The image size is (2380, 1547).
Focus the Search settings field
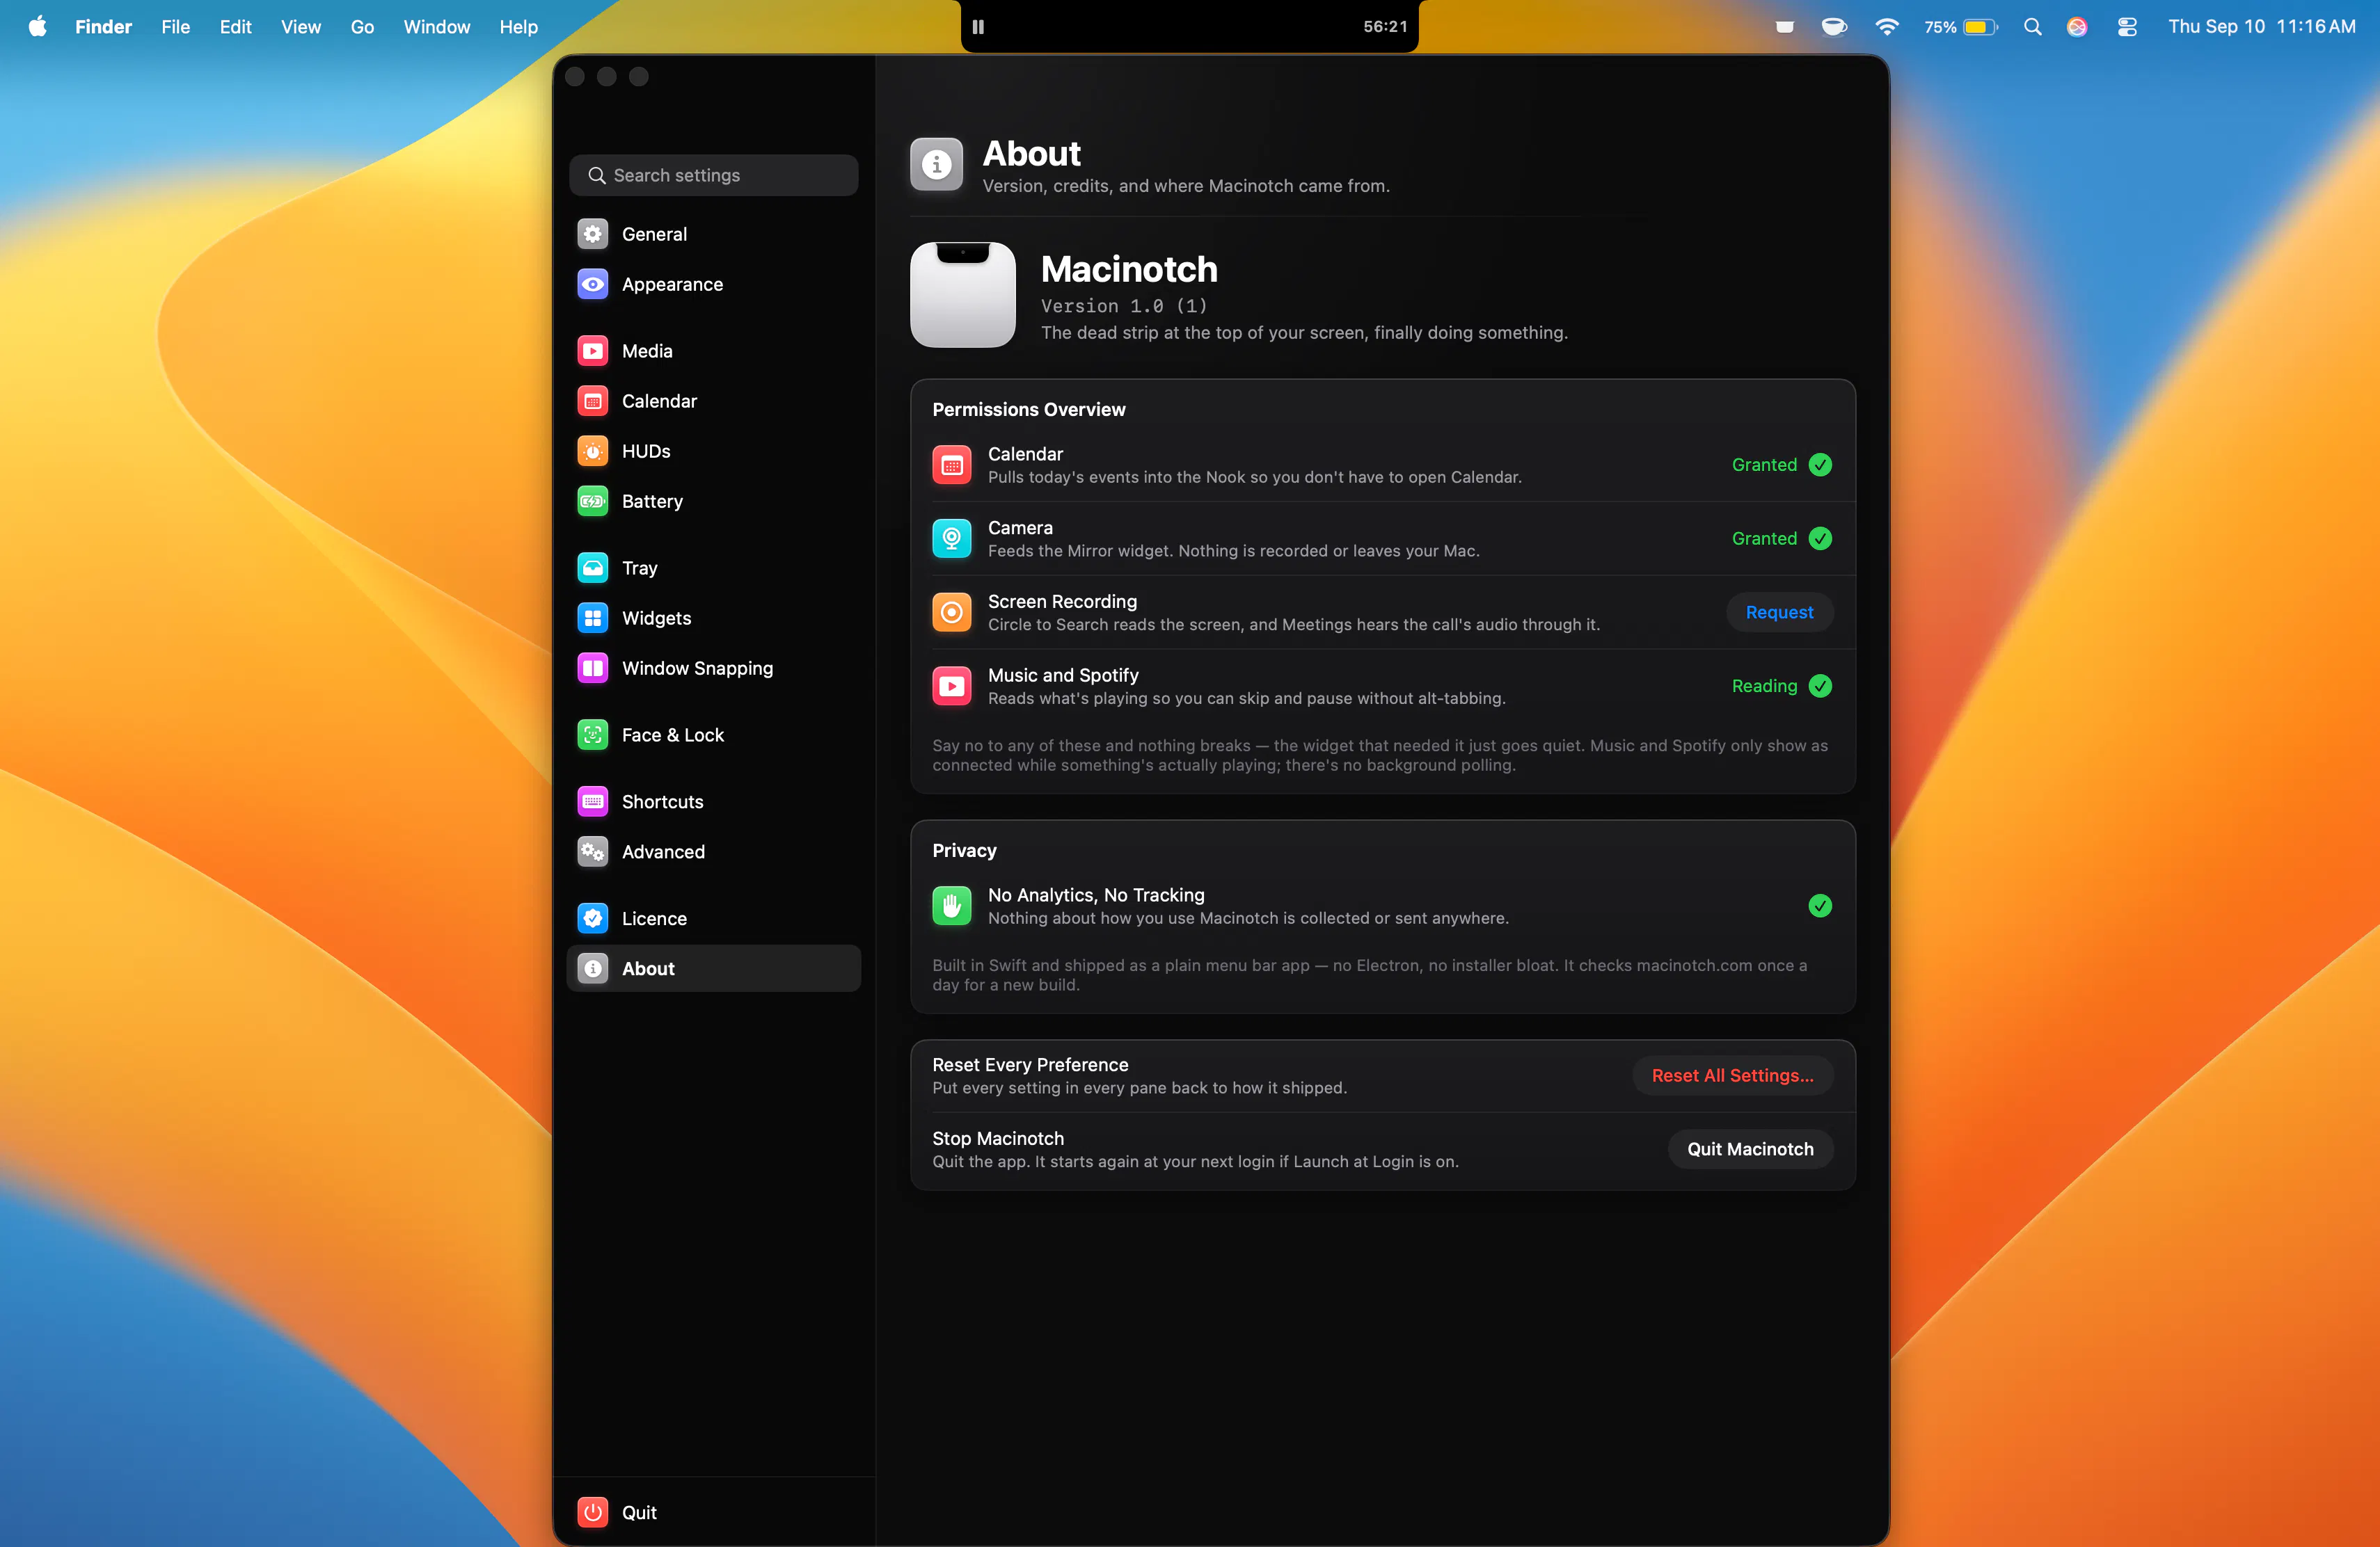(713, 175)
